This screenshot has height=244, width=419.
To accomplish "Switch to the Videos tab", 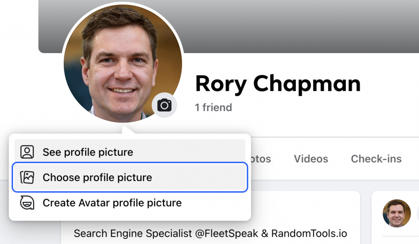I will point(311,159).
